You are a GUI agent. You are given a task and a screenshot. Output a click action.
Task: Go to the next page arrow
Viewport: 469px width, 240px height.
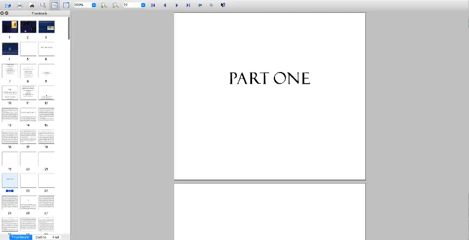coord(176,5)
